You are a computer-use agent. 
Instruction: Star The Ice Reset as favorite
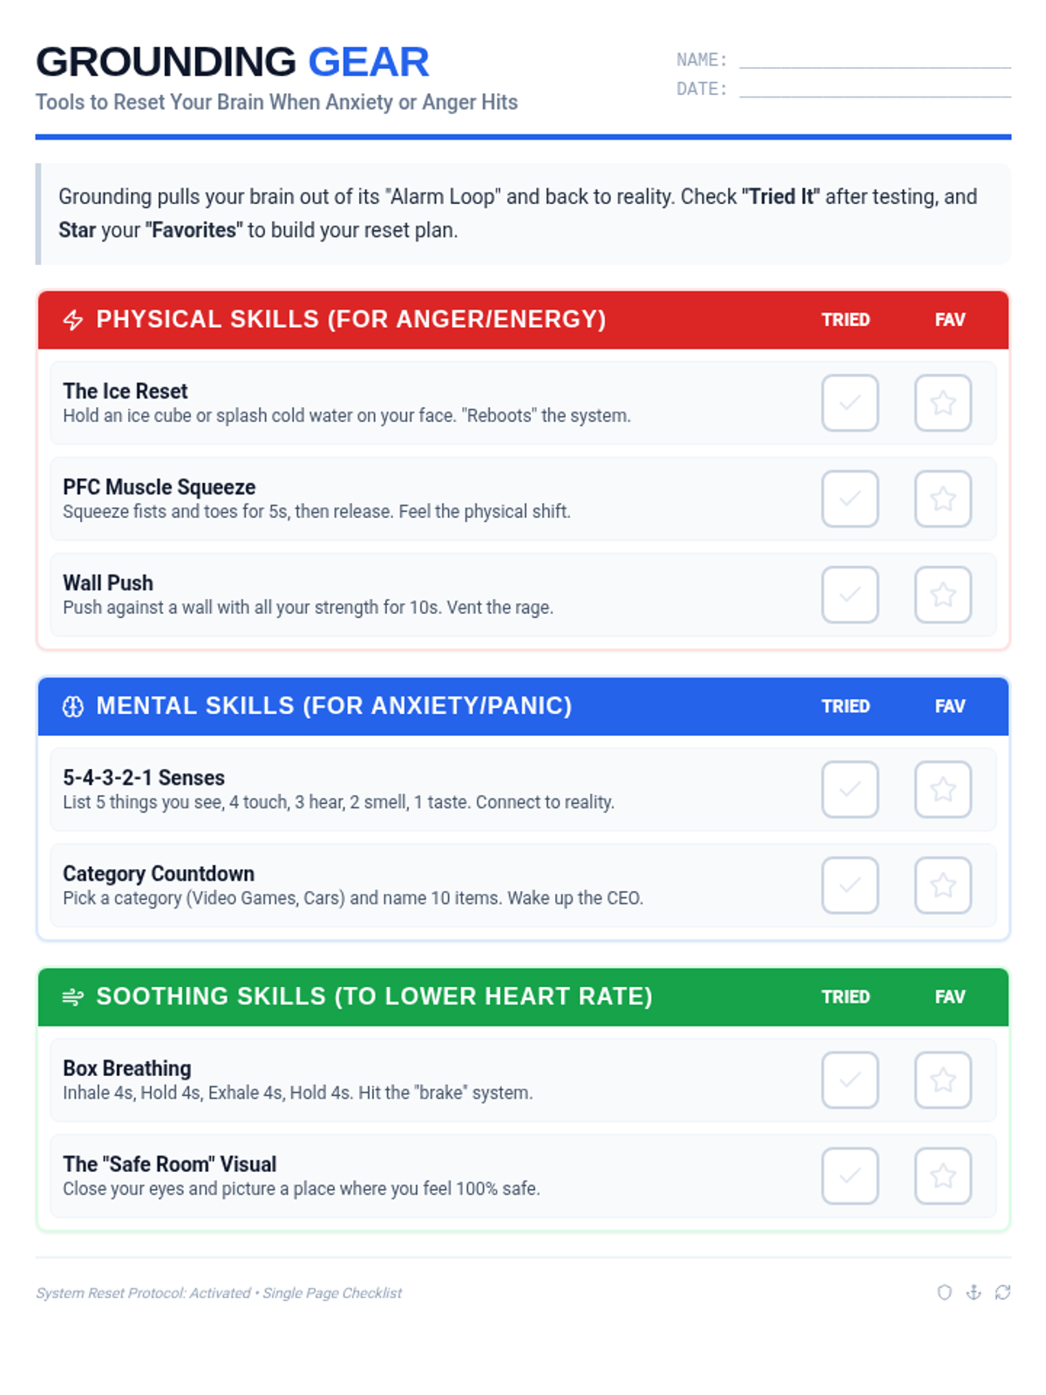pyautogui.click(x=942, y=403)
